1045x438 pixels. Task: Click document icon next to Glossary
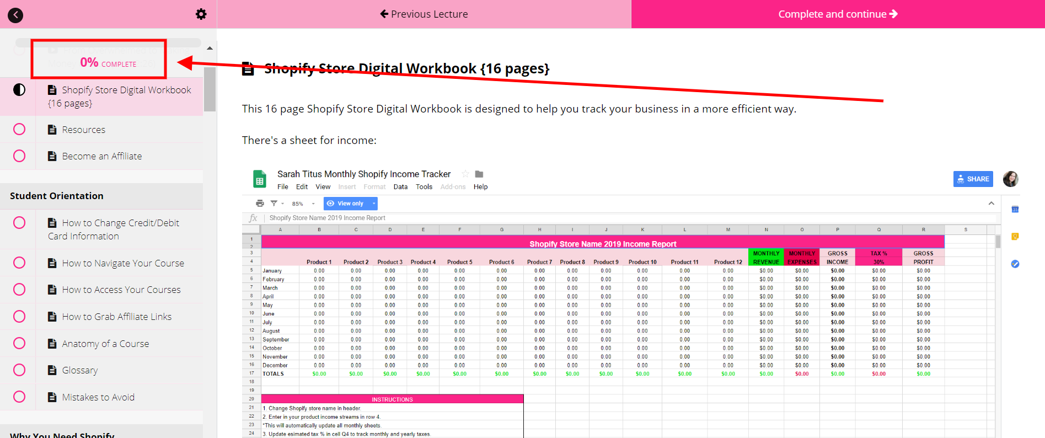pos(52,370)
